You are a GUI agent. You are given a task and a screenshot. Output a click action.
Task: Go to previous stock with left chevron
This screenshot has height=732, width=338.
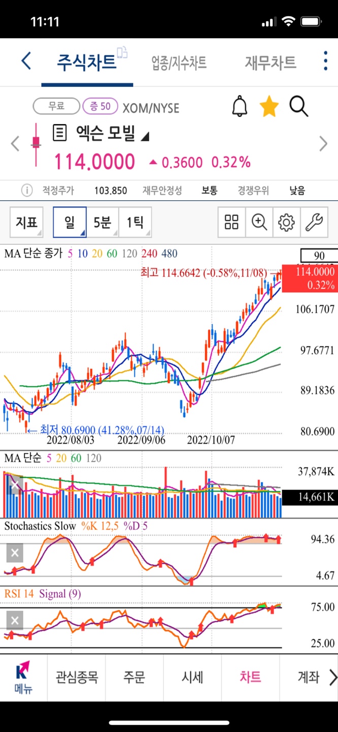15,144
